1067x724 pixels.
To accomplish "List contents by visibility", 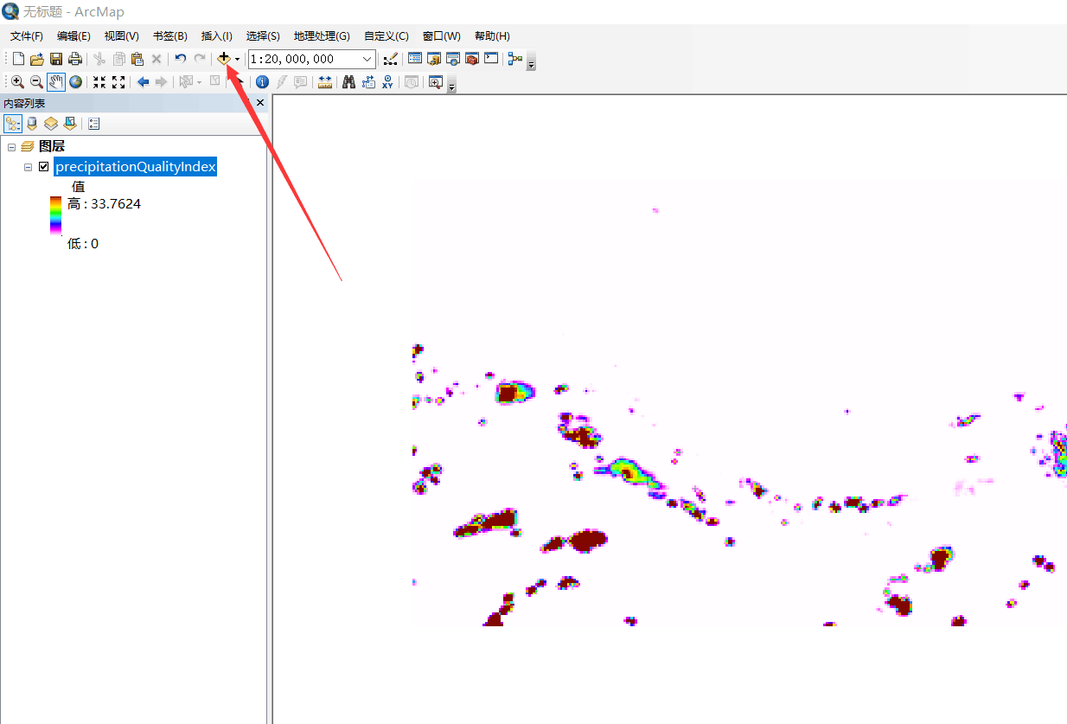I will coord(51,124).
